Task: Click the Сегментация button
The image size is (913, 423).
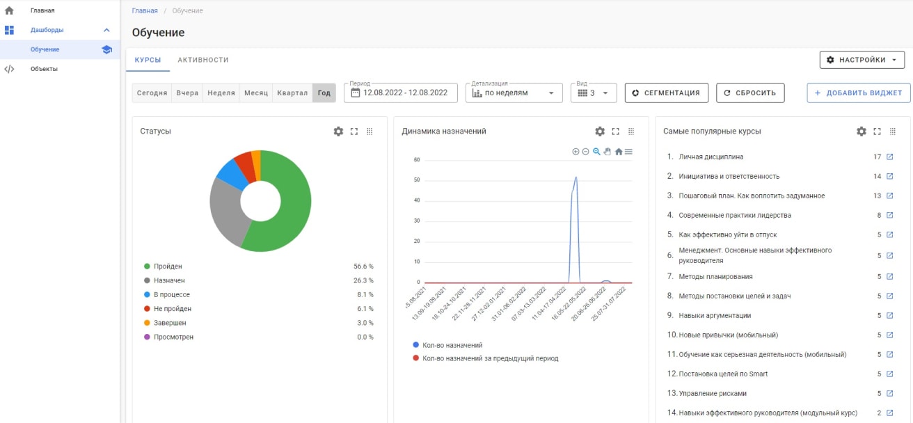Action: tap(667, 93)
